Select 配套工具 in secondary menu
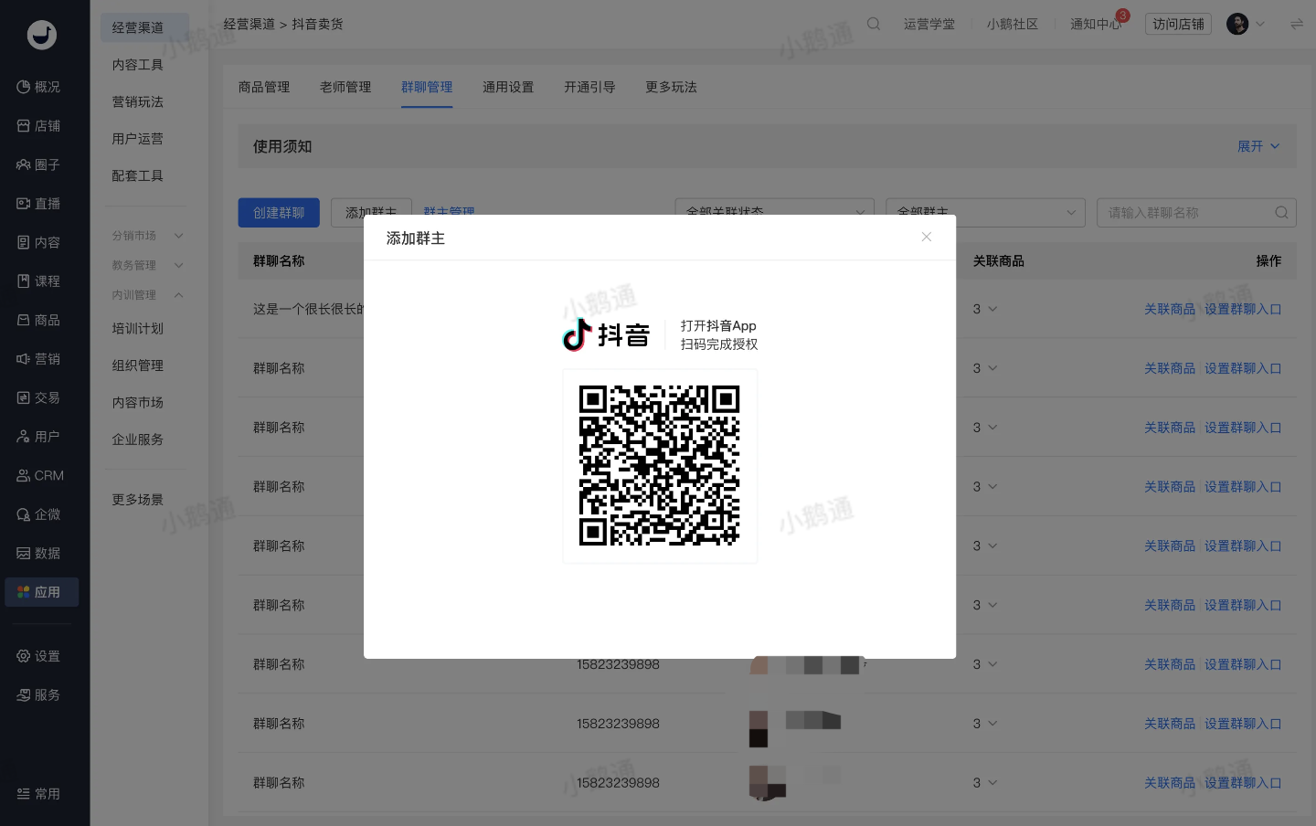Viewport: 1316px width, 826px height. tap(138, 175)
